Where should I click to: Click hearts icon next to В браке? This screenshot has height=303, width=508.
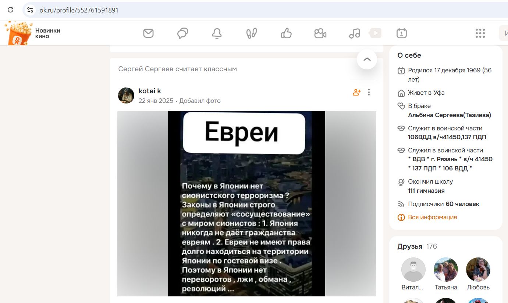(401, 106)
